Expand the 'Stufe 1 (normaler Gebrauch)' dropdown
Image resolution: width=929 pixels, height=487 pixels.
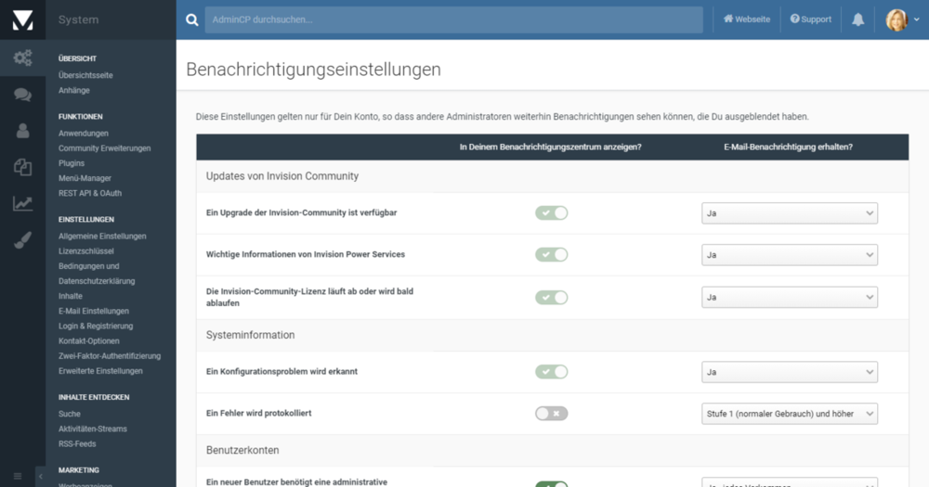789,414
